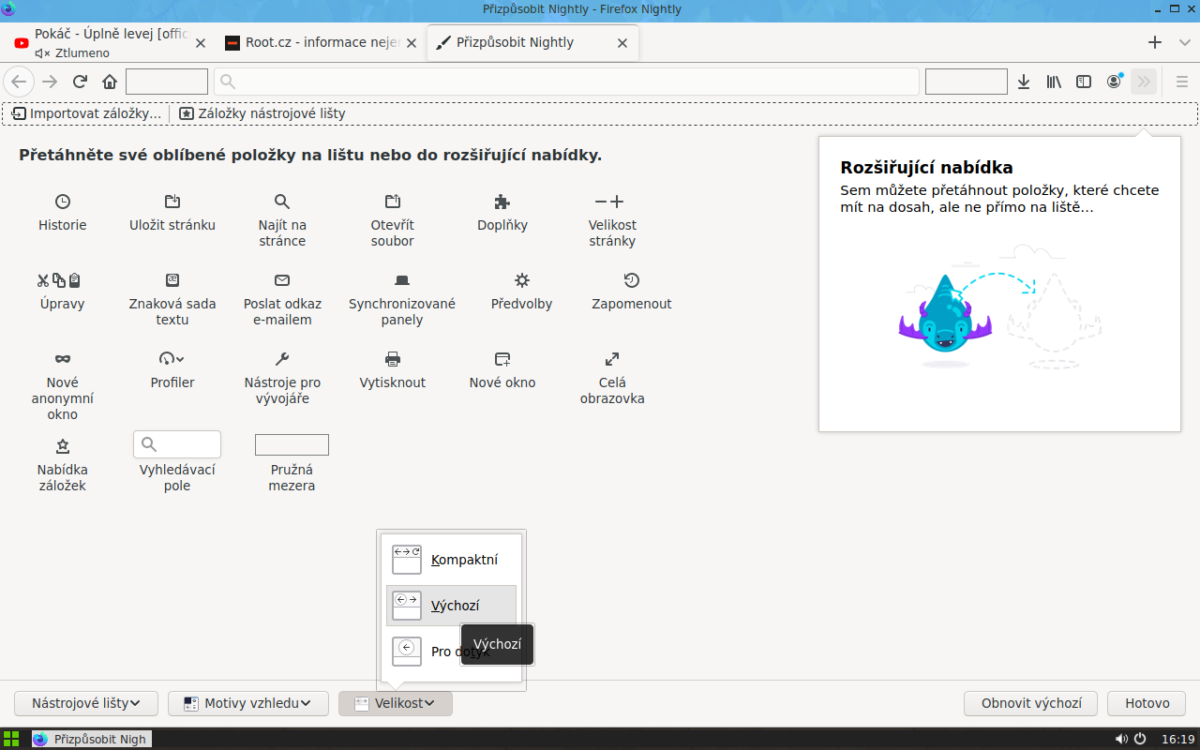1200x750 pixels.
Task: Choose the Výchozí density option
Action: (451, 606)
